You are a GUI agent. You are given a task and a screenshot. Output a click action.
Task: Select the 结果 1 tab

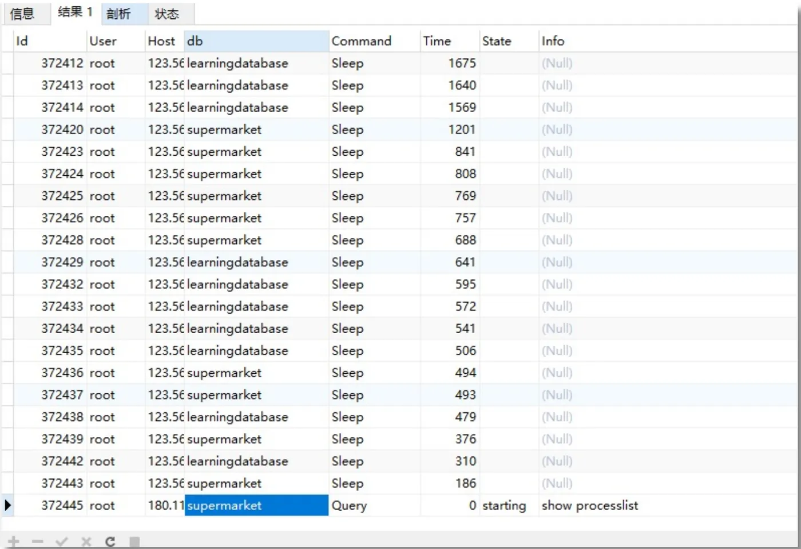point(75,12)
